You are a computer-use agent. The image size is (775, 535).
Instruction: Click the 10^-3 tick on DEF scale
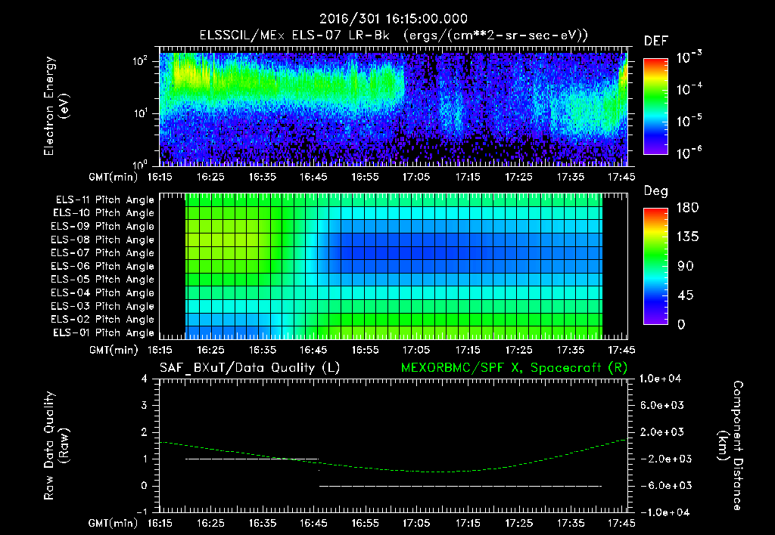coord(689,57)
